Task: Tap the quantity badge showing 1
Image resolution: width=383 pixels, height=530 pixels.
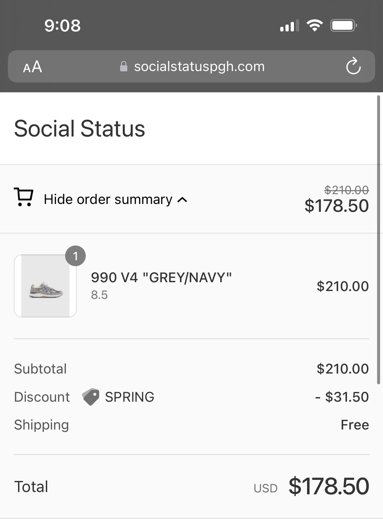Action: 76,256
